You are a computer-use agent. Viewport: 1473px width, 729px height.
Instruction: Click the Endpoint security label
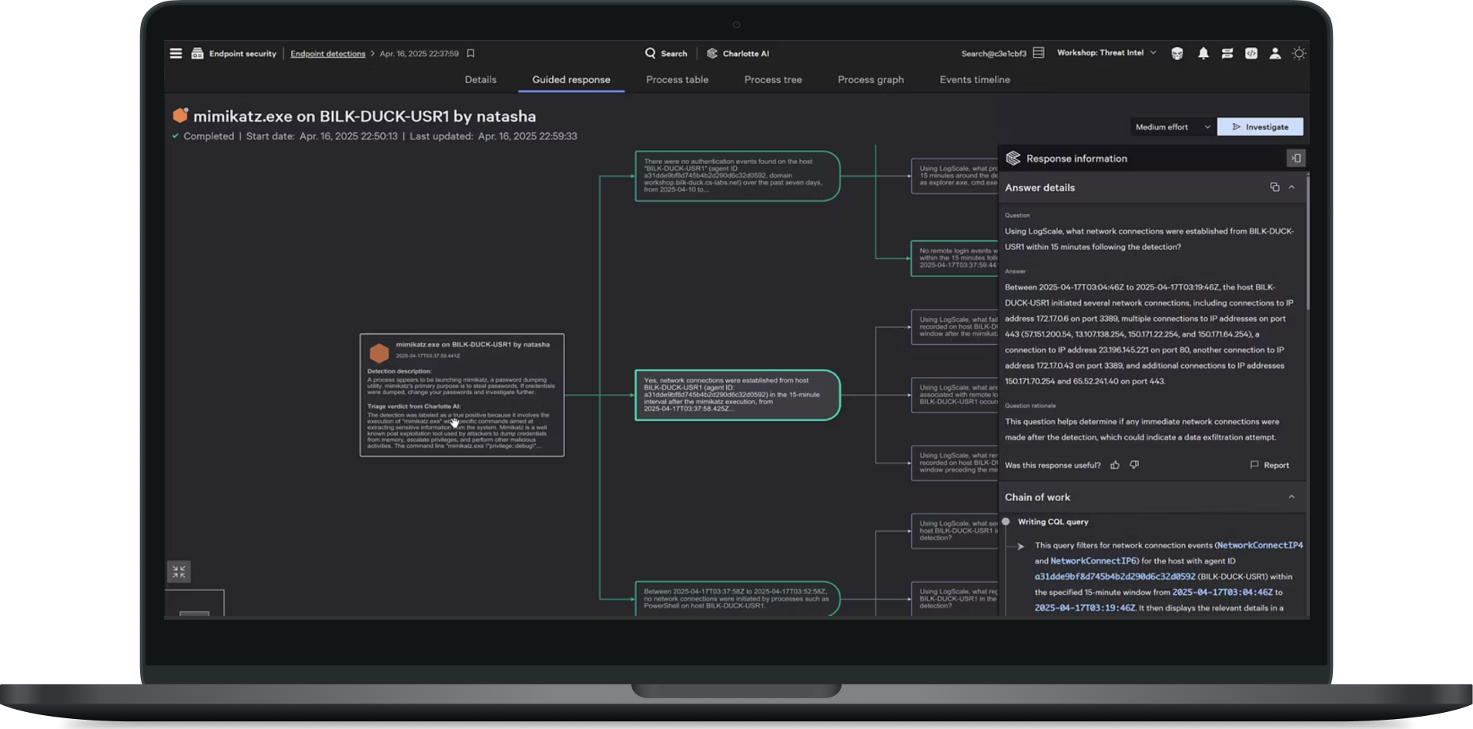point(243,53)
